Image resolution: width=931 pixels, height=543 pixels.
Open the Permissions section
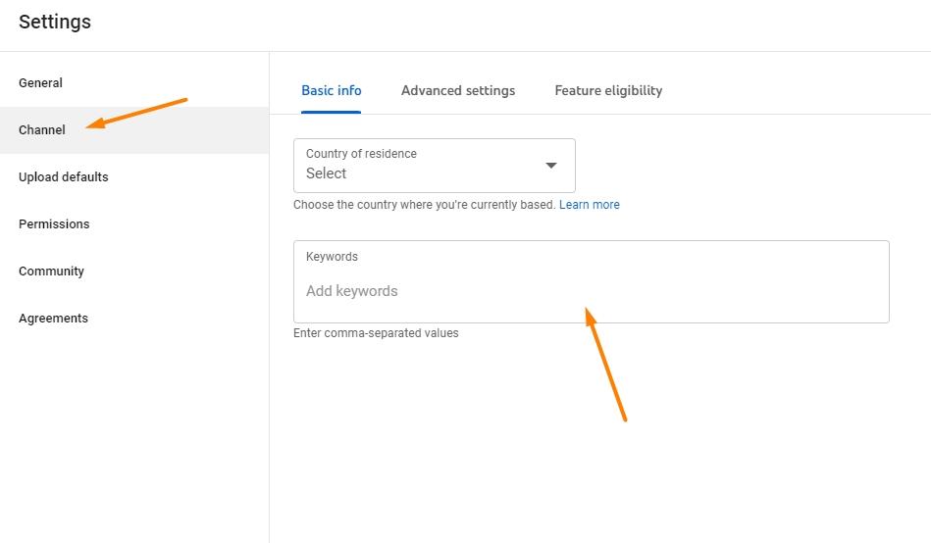coord(54,224)
